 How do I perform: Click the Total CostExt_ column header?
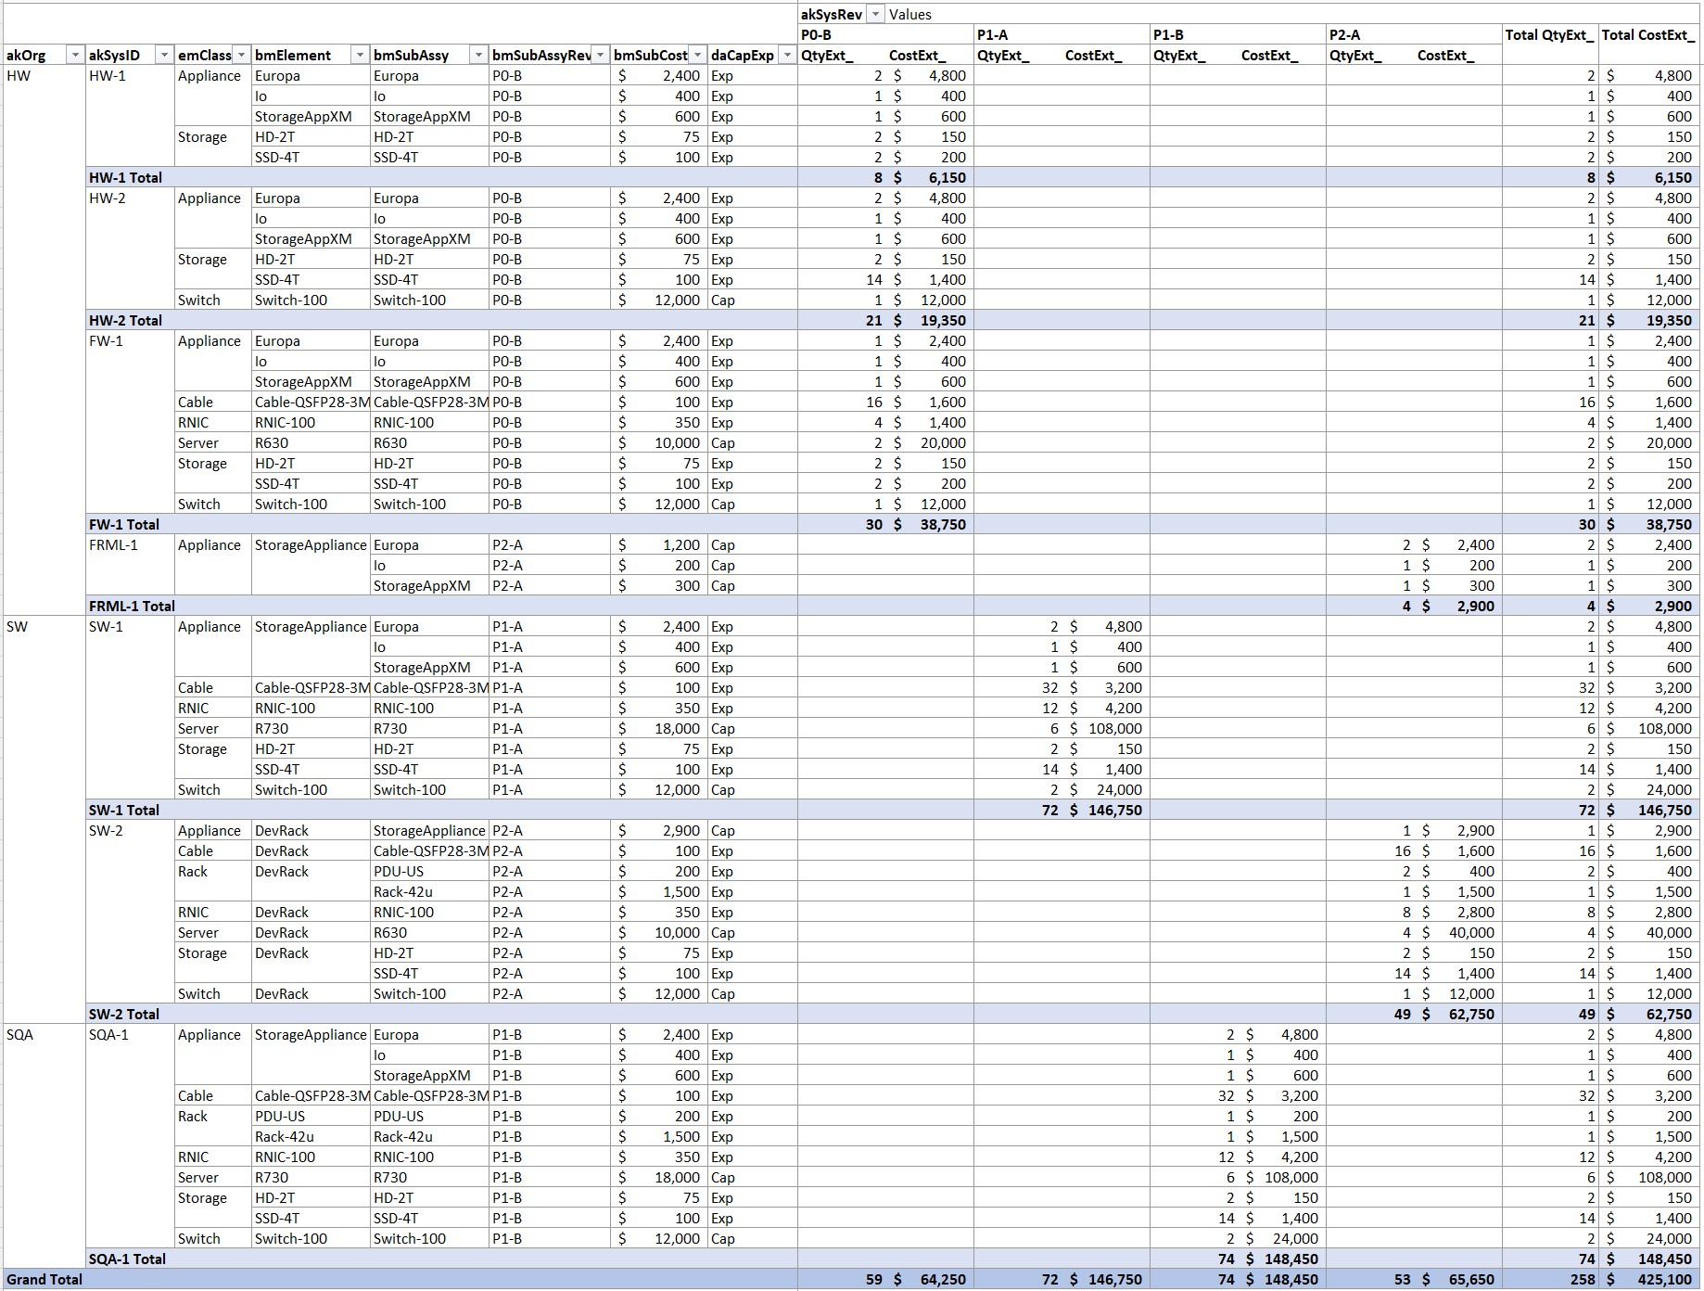pos(1647,35)
